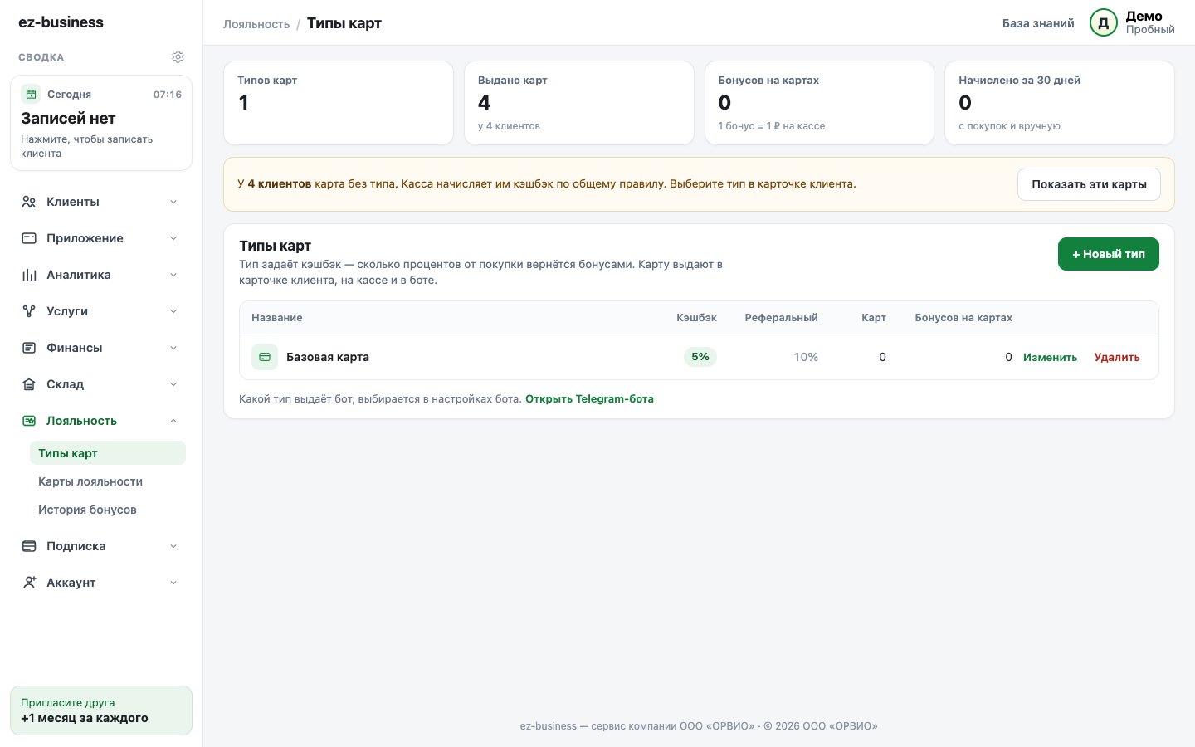Image resolution: width=1195 pixels, height=747 pixels.
Task: Click the Аккаунт user icon
Action: coord(29,583)
